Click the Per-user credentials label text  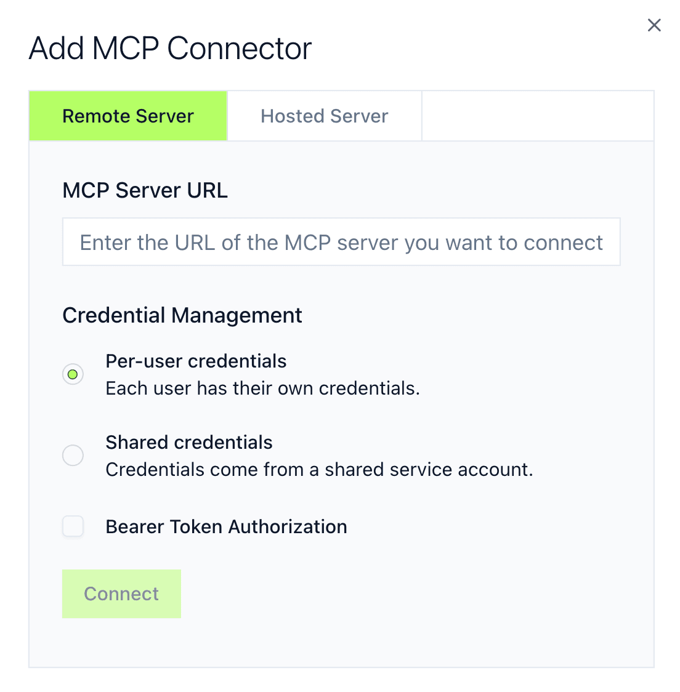pos(196,361)
